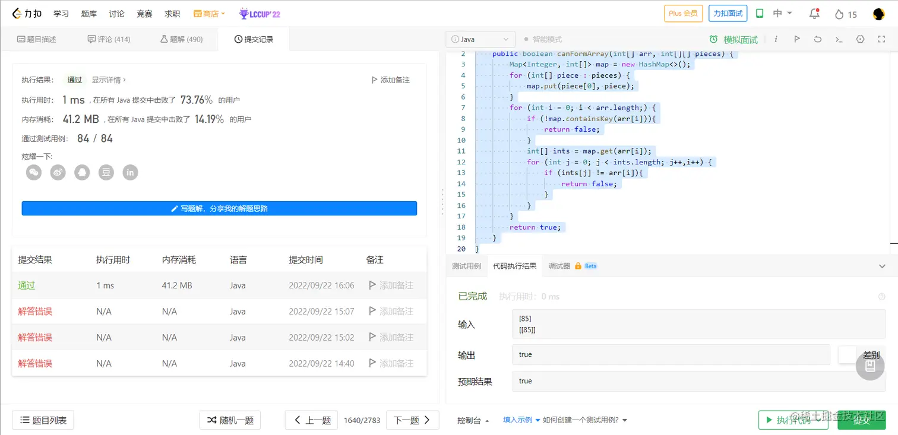Open the LCCUP'22 trophy banner
Screen dimensions: 898x435
coord(260,14)
